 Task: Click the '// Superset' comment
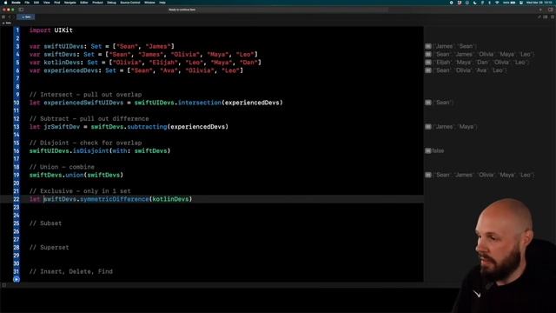coord(49,247)
